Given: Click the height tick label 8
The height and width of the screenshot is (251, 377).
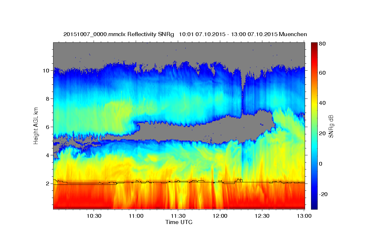Looking at the screenshot, I should 47,99.
